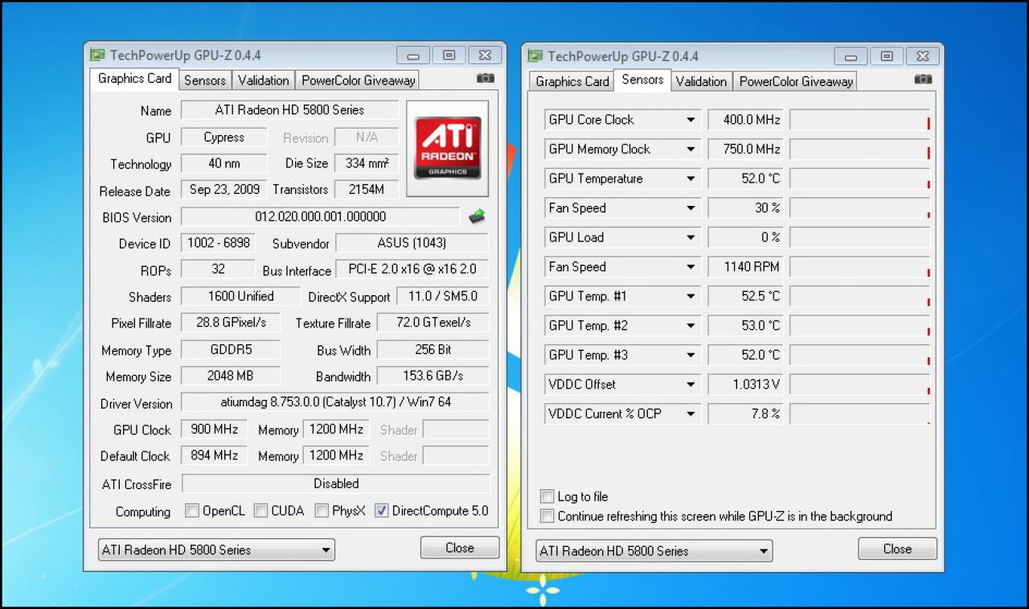Click the GPU Core Clock graph bar

pyautogui.click(x=859, y=120)
